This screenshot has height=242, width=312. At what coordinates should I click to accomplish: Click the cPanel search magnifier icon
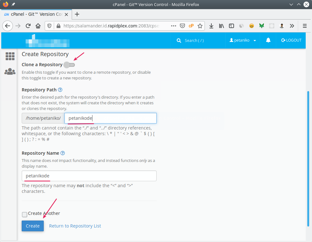pos(179,40)
